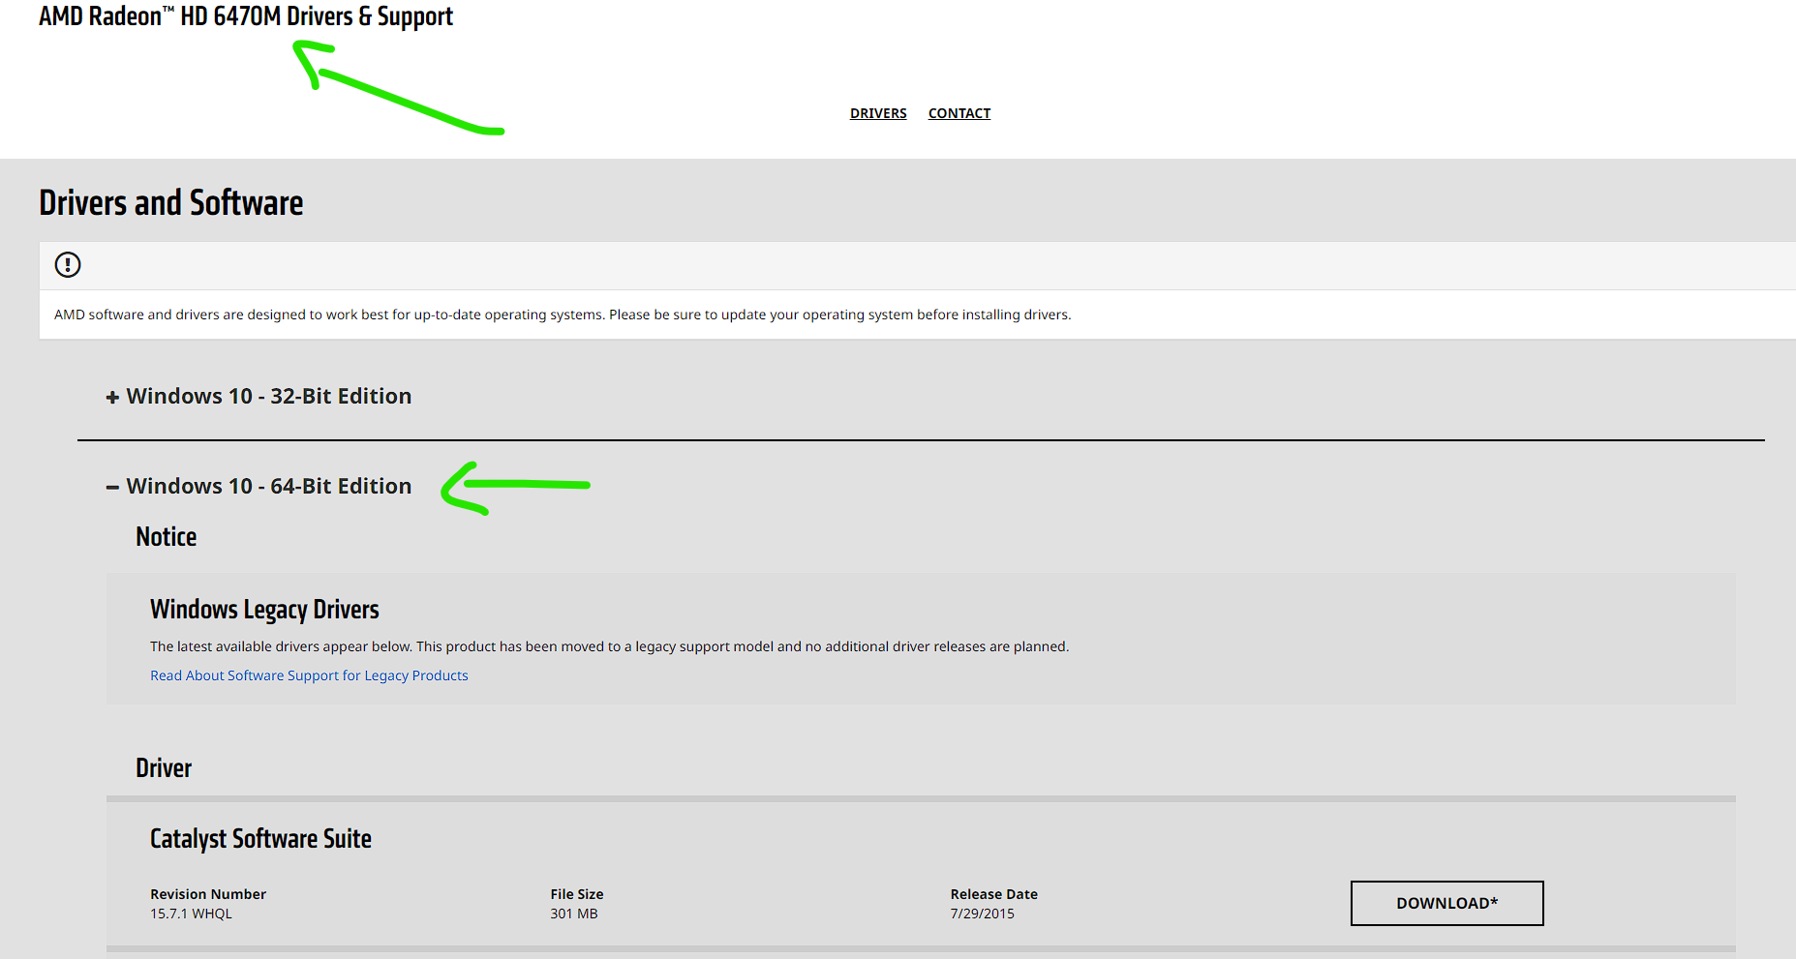Read About Software Support for Legacy Products
Screen dimensions: 1796x959
pos(309,675)
